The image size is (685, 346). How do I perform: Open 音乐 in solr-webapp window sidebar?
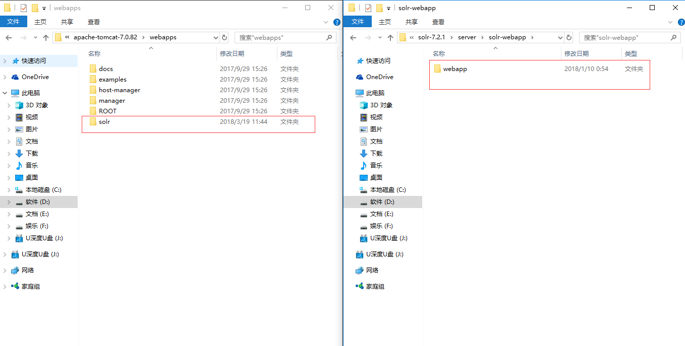coord(376,166)
